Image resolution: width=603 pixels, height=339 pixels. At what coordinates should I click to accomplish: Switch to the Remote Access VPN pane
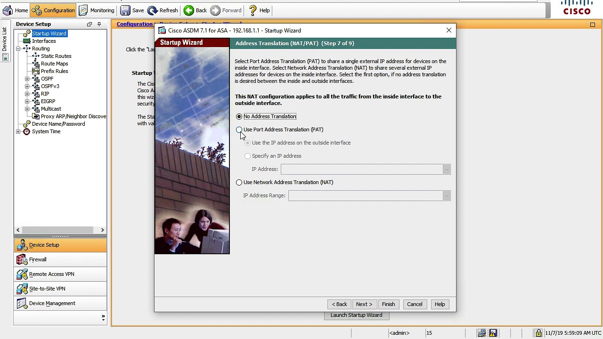click(x=60, y=274)
